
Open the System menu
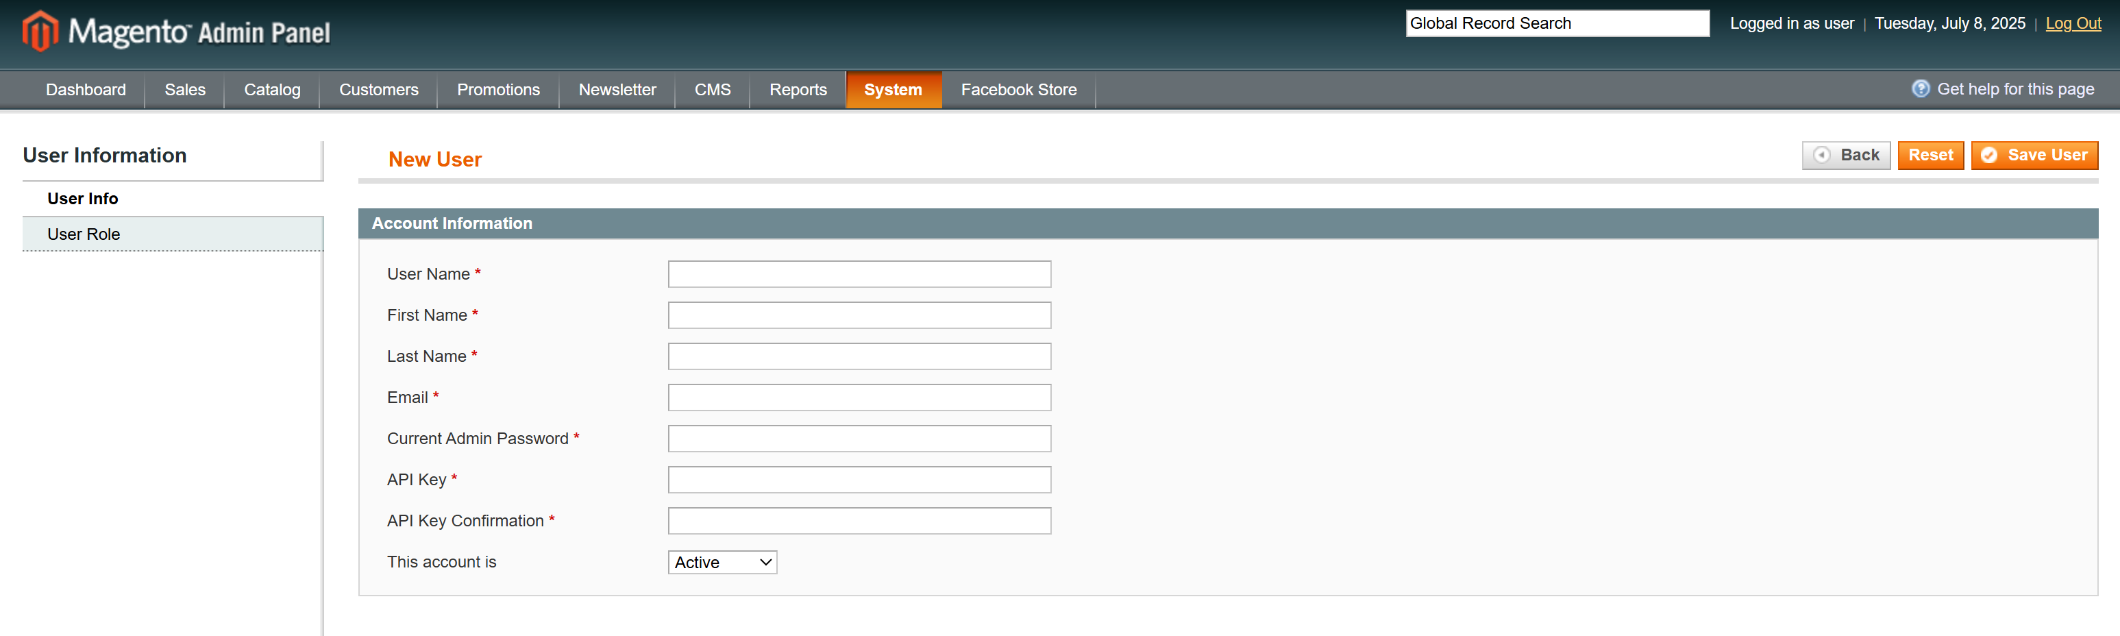893,90
